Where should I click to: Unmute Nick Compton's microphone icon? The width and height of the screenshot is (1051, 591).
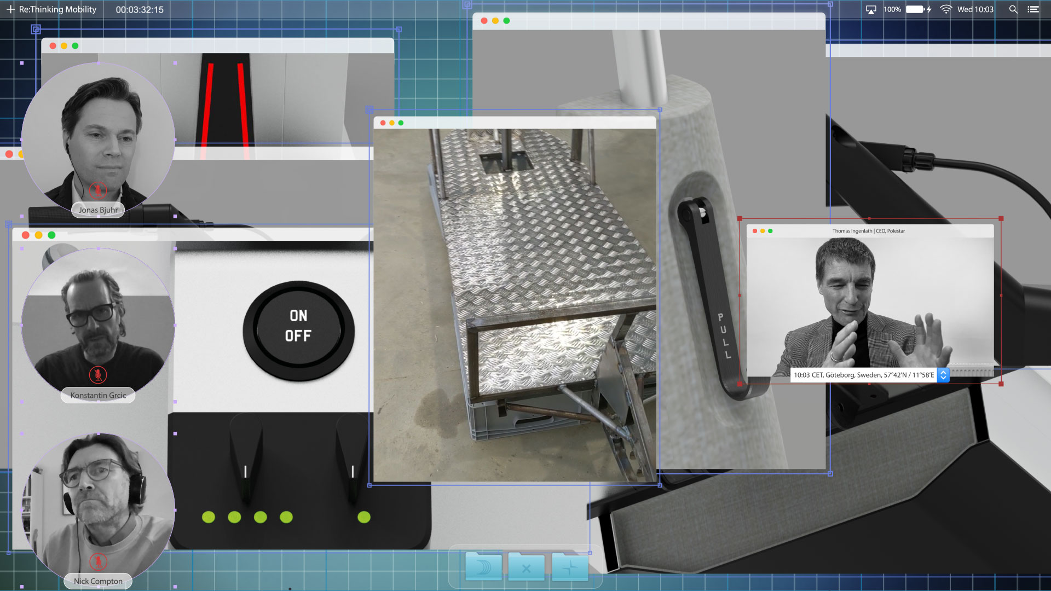98,561
